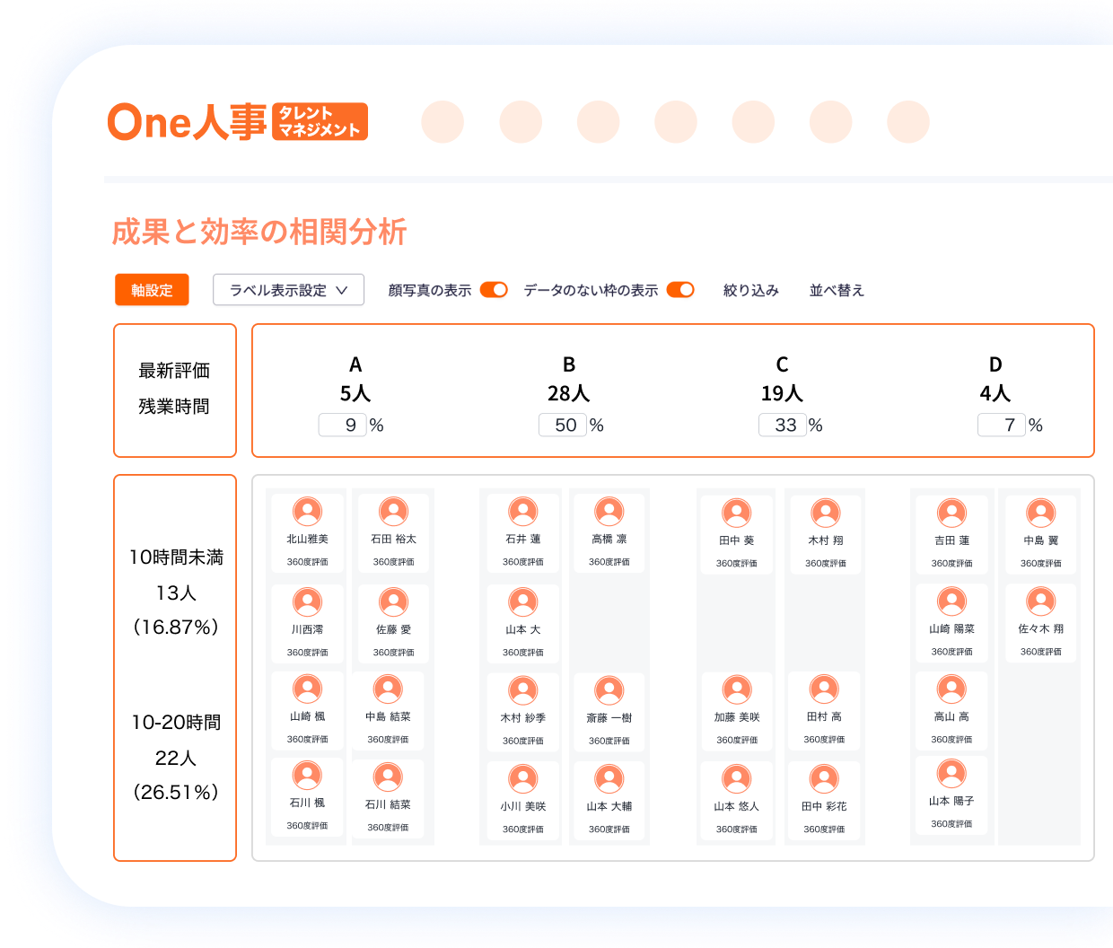Open the ラベル表示設定 dropdown
This screenshot has width=1113, height=948.
point(288,290)
